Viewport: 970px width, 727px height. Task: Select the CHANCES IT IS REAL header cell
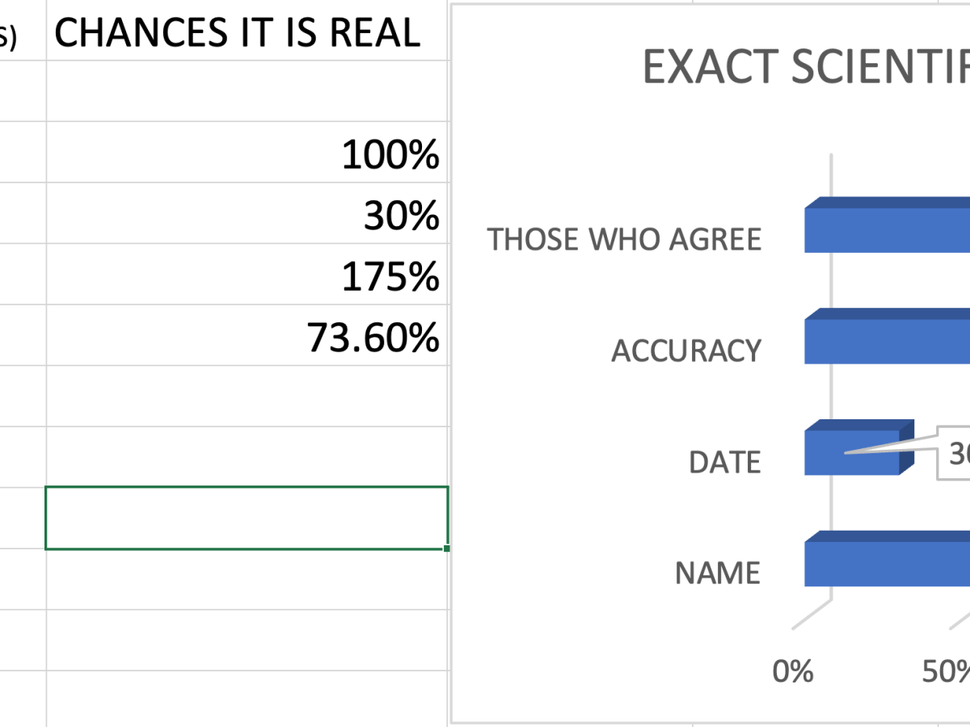(x=238, y=32)
